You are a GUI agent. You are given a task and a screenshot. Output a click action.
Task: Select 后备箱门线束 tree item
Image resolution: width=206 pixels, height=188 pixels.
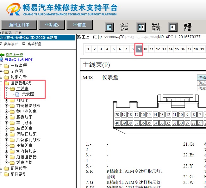point(28,140)
